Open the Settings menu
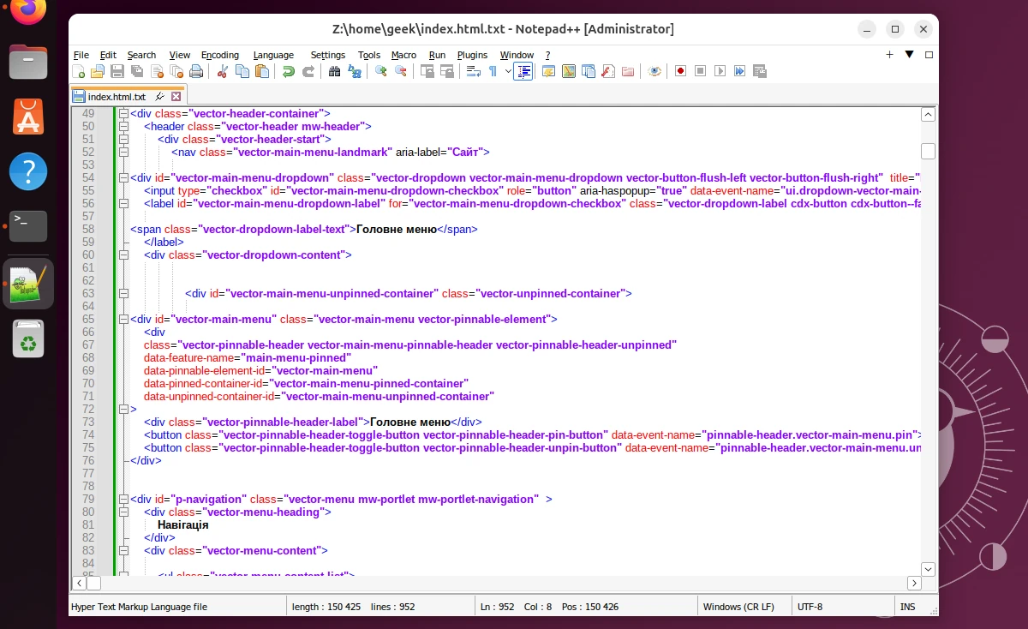1028x629 pixels. [327, 55]
